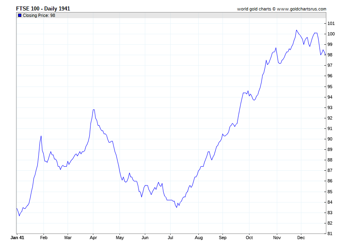Select the 'Jan 41' x-axis label
342x248 pixels.
pyautogui.click(x=17, y=238)
